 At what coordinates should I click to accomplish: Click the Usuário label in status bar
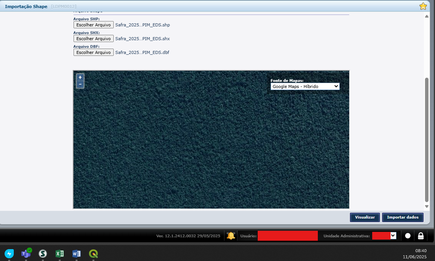248,236
